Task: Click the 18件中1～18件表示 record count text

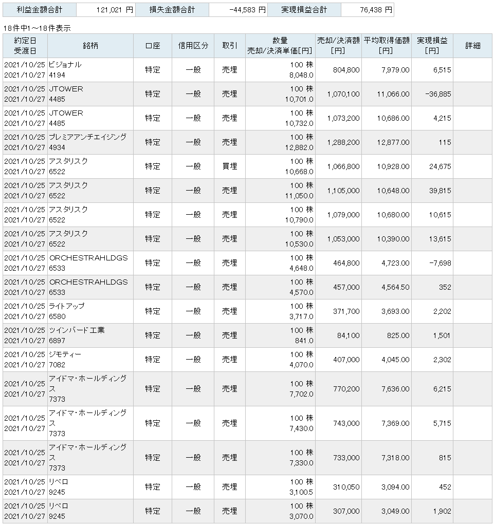Action: pos(37,28)
